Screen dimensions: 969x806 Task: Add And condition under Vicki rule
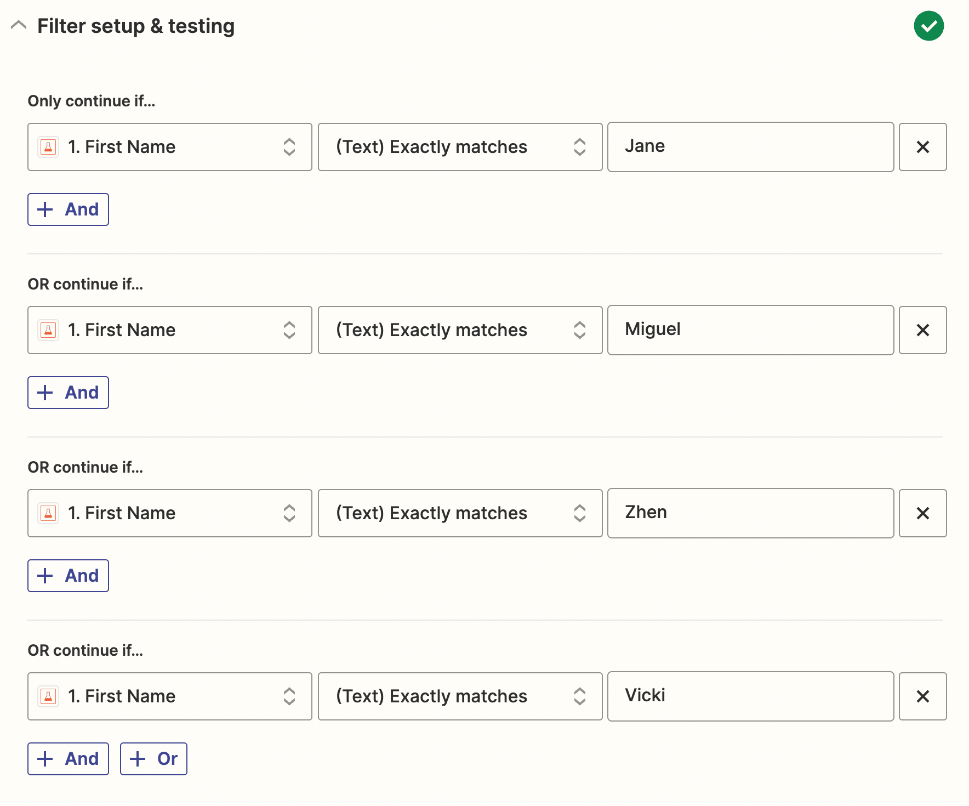point(69,759)
